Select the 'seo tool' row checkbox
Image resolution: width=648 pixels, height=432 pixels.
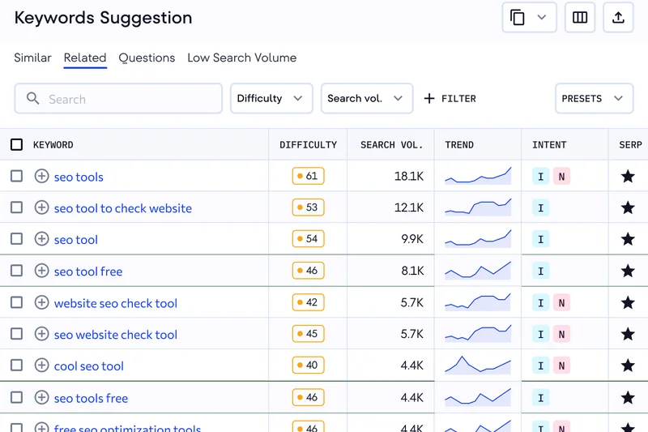coord(16,239)
